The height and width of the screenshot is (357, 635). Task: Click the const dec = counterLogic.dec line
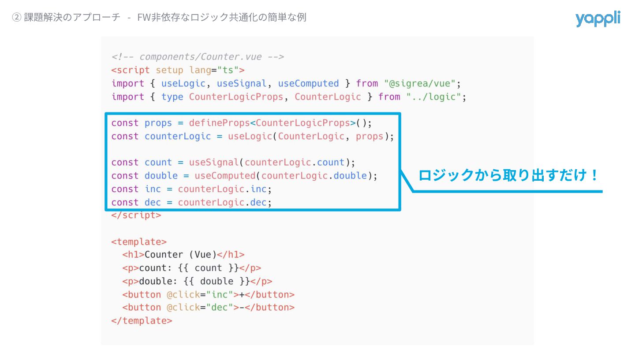[x=192, y=202]
